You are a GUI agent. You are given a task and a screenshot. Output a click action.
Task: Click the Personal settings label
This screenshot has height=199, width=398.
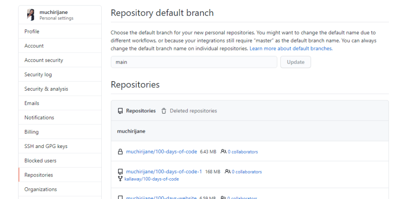(57, 18)
